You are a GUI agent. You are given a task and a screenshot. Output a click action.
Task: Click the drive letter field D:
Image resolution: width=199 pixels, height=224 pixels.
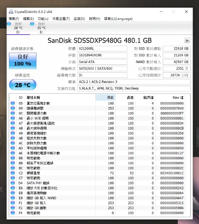point(102,75)
